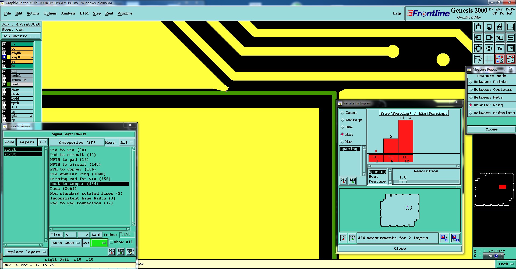The height and width of the screenshot is (269, 516).
Task: Open the Rout menu
Action: pos(109,13)
